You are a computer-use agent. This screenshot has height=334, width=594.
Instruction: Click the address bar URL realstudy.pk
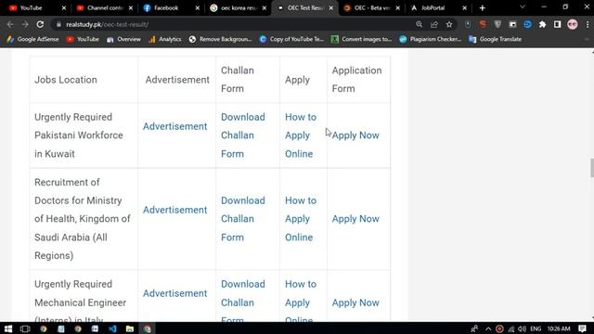pos(107,25)
